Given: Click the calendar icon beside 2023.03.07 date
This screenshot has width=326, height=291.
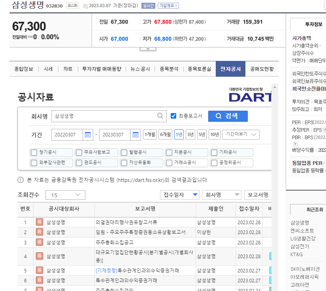Looking at the screenshot, I should point(85,6).
